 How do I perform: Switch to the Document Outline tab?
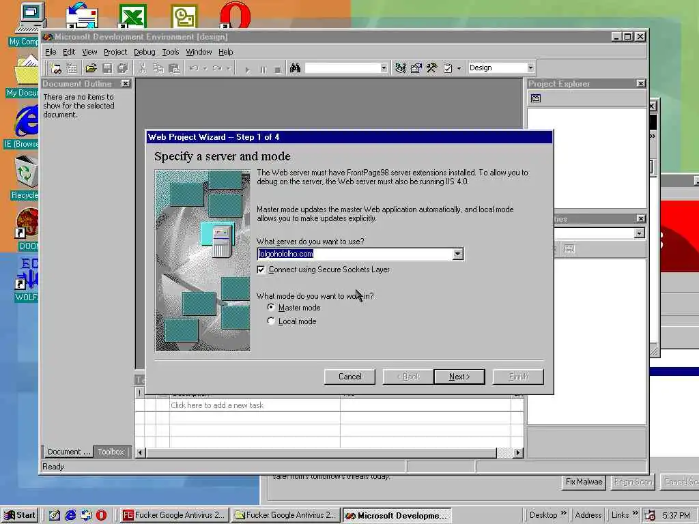click(69, 452)
